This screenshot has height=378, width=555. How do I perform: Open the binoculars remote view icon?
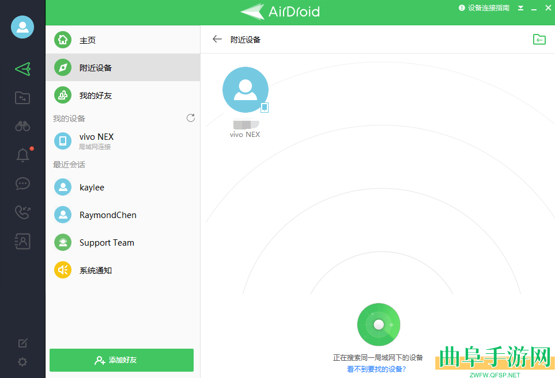pos(22,126)
